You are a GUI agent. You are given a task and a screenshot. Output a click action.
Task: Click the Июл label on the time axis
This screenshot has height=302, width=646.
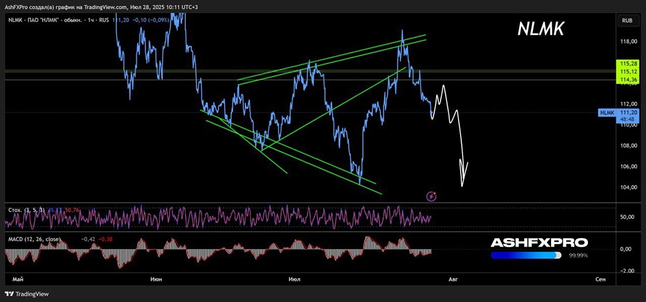tap(295, 279)
